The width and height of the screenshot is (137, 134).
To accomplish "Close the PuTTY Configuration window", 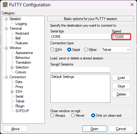I will (x=132, y=5).
